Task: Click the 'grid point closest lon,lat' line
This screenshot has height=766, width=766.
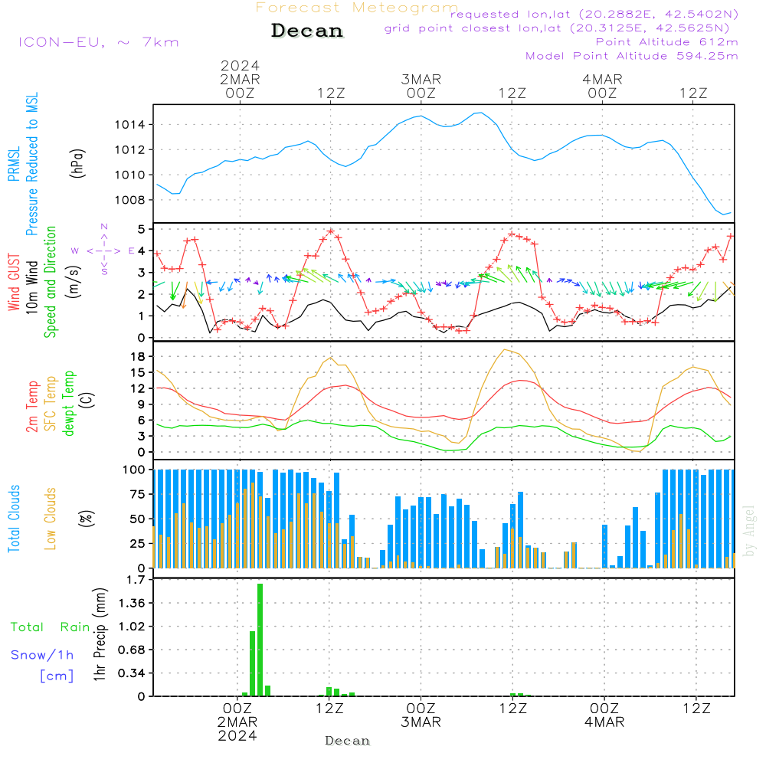Action: (557, 28)
